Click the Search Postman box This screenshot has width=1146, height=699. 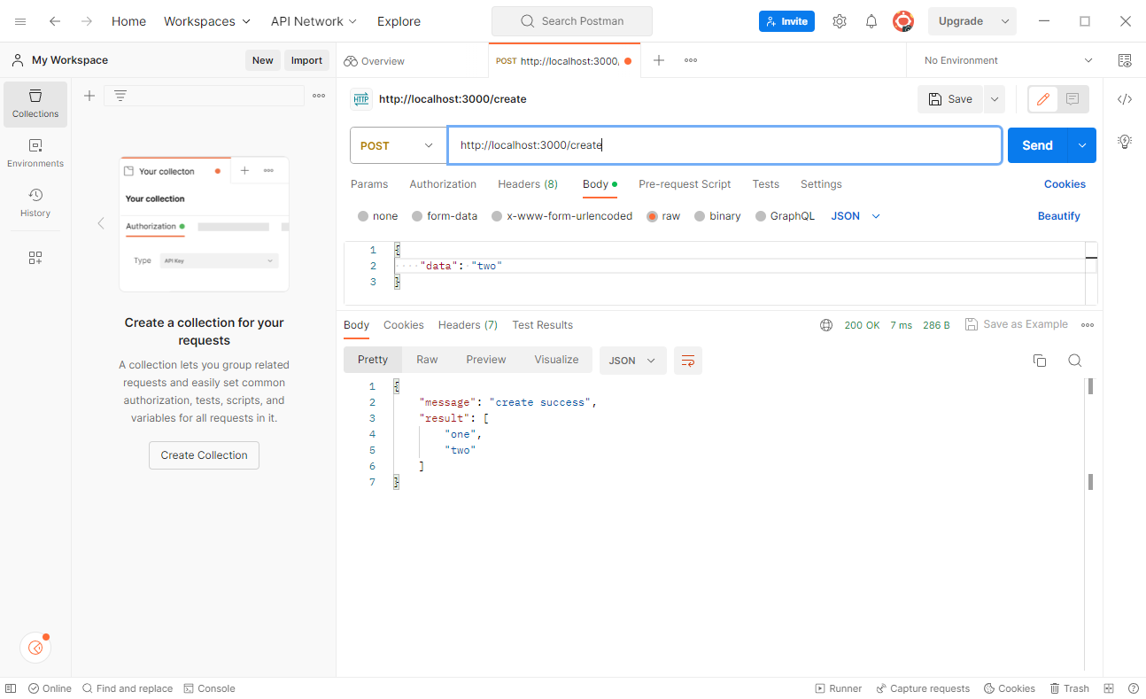pyautogui.click(x=572, y=21)
